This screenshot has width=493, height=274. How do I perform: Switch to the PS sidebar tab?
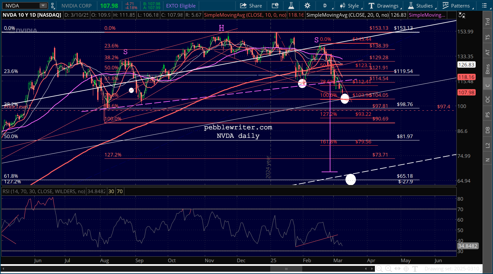click(x=487, y=115)
